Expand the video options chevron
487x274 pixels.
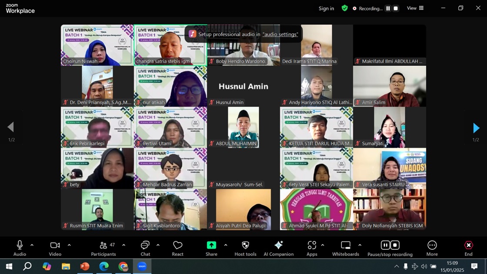pos(69,245)
